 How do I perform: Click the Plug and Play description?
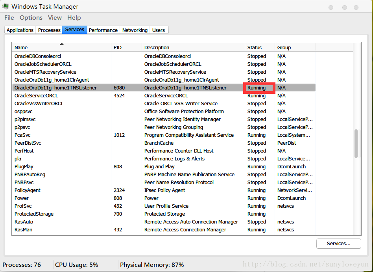159,166
